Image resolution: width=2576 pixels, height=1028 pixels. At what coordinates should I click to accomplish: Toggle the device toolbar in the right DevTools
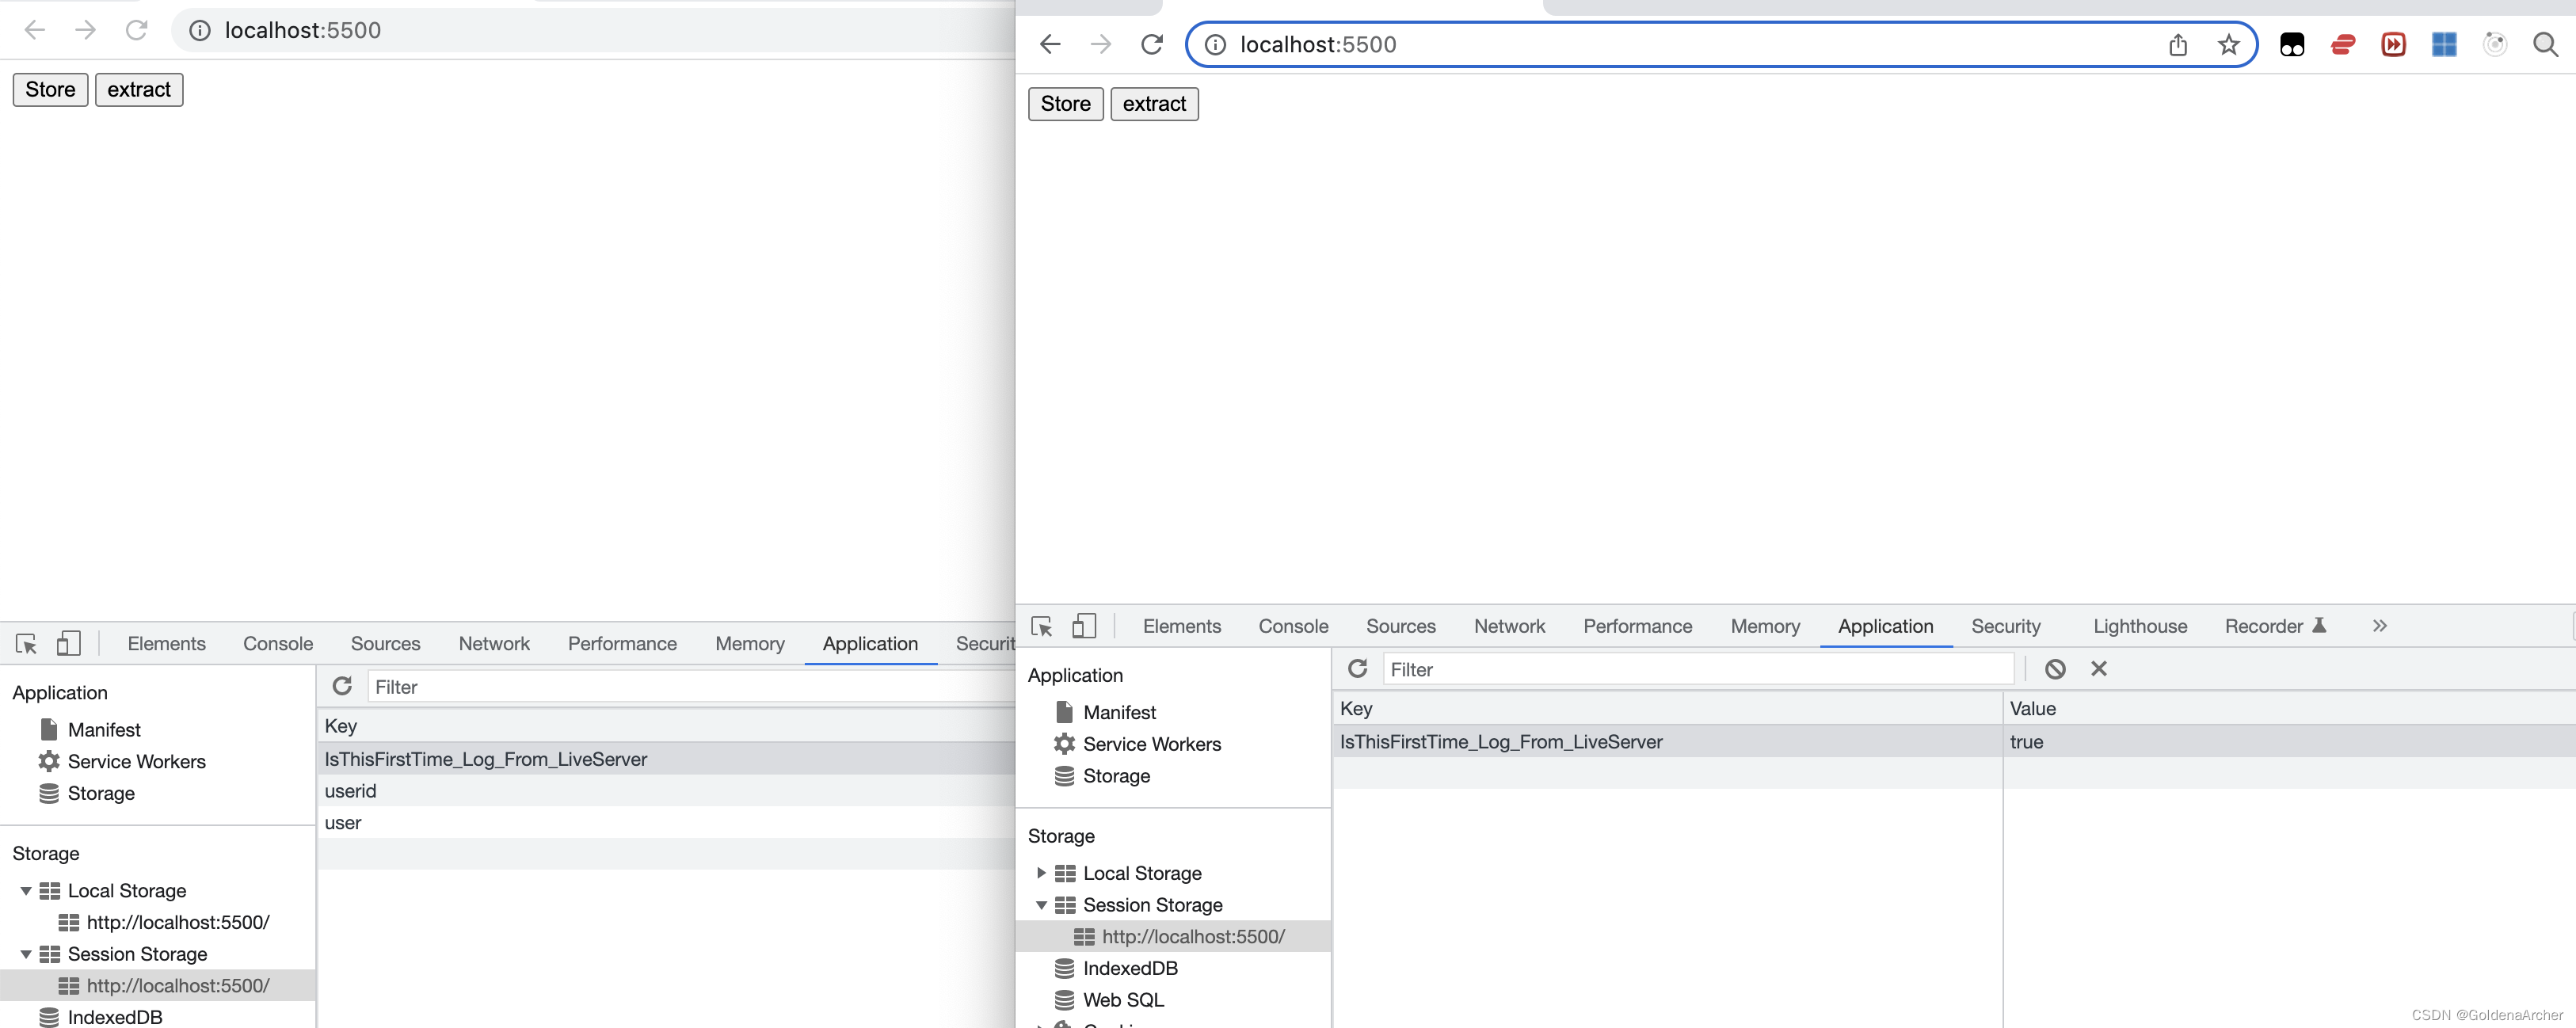pos(1084,627)
